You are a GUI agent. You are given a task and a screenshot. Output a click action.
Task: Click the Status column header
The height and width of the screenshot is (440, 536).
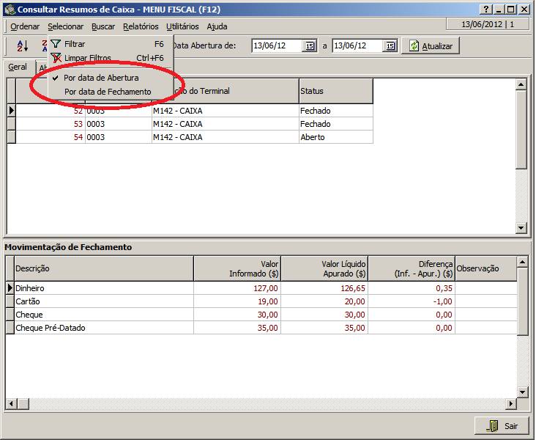335,91
